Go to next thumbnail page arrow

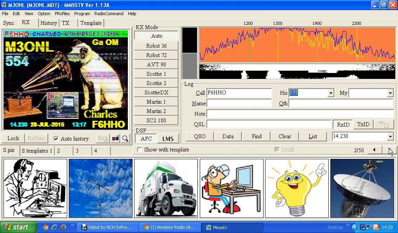[389, 150]
